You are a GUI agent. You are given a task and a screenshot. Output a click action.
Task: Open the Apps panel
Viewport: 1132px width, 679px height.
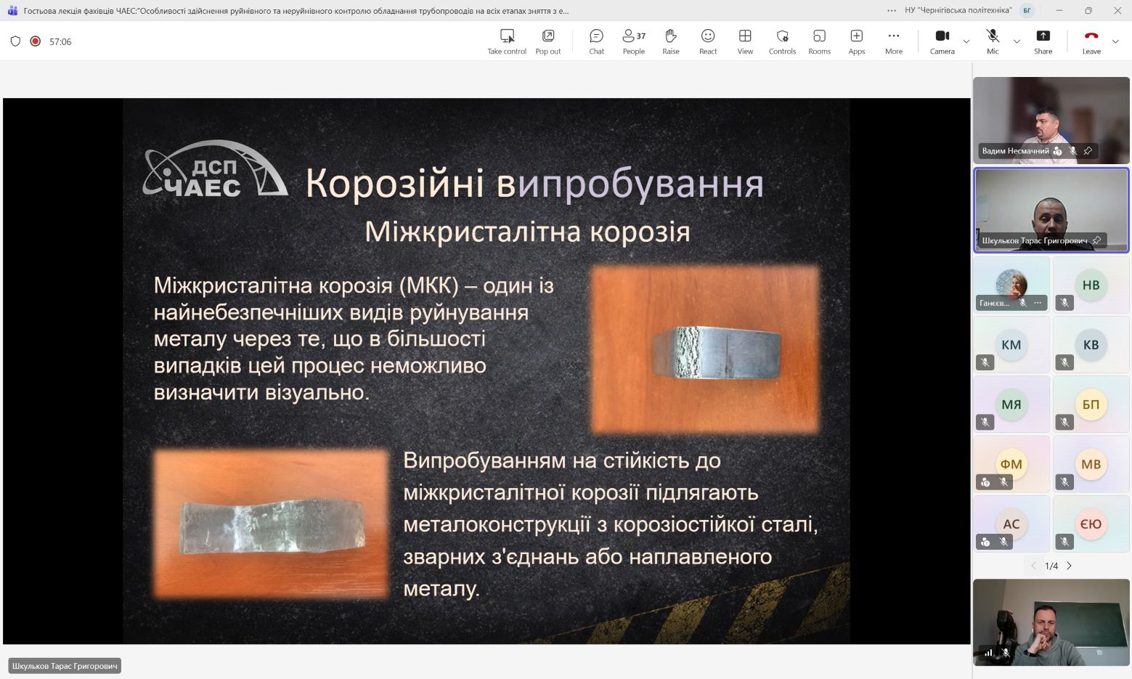click(x=856, y=41)
